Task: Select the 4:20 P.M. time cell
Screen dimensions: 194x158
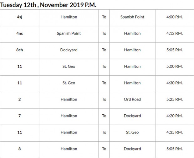Action: [175, 116]
